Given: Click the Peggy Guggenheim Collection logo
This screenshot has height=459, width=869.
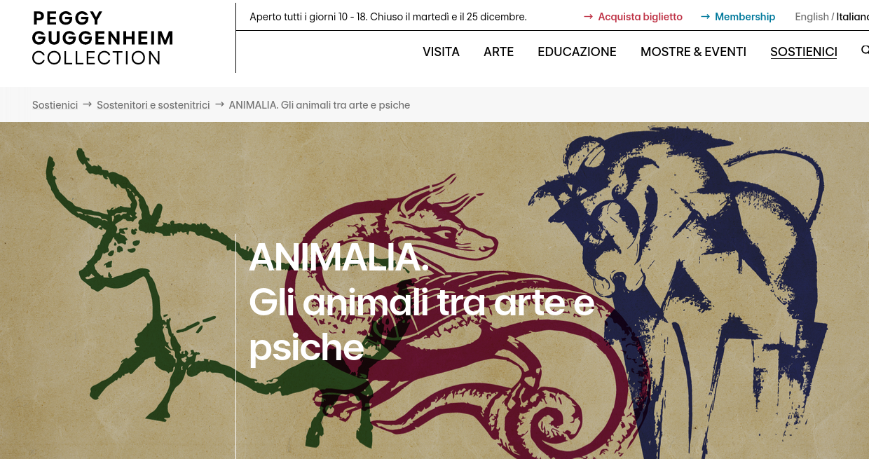Looking at the screenshot, I should pyautogui.click(x=102, y=38).
